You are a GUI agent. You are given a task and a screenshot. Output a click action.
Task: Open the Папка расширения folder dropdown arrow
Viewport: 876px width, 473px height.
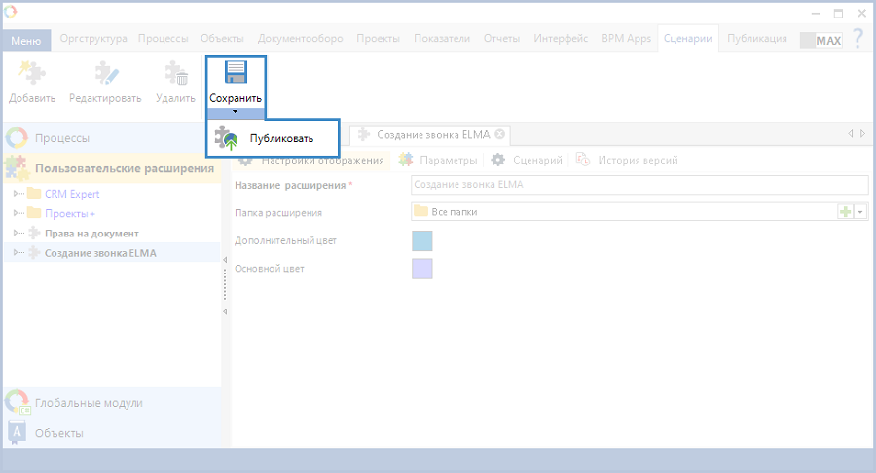pyautogui.click(x=860, y=212)
